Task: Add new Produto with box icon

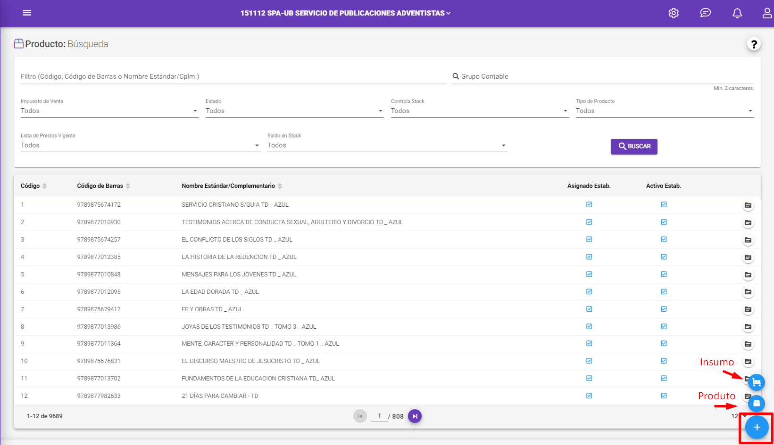Action: (x=757, y=403)
